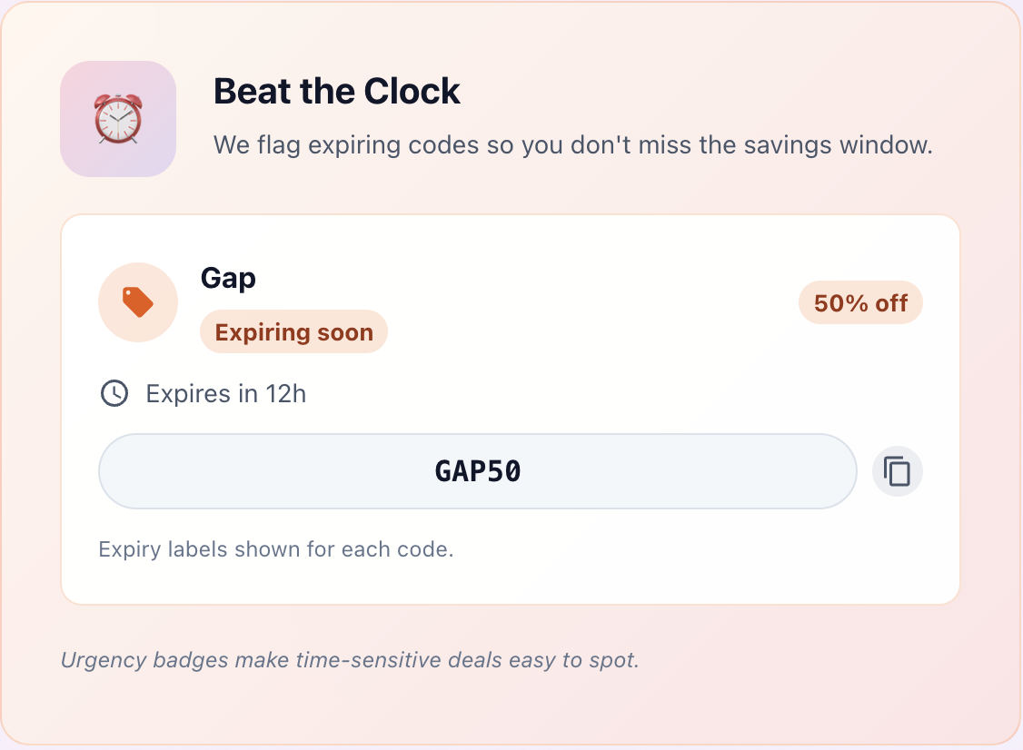
Task: Tap the copy icon right of the code field
Action: tap(897, 471)
